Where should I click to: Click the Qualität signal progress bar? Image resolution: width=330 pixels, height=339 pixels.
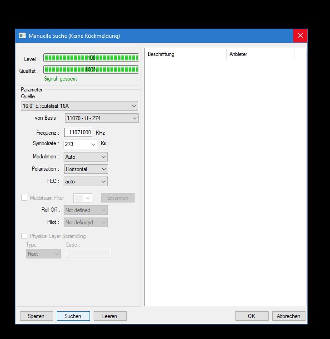click(x=91, y=70)
